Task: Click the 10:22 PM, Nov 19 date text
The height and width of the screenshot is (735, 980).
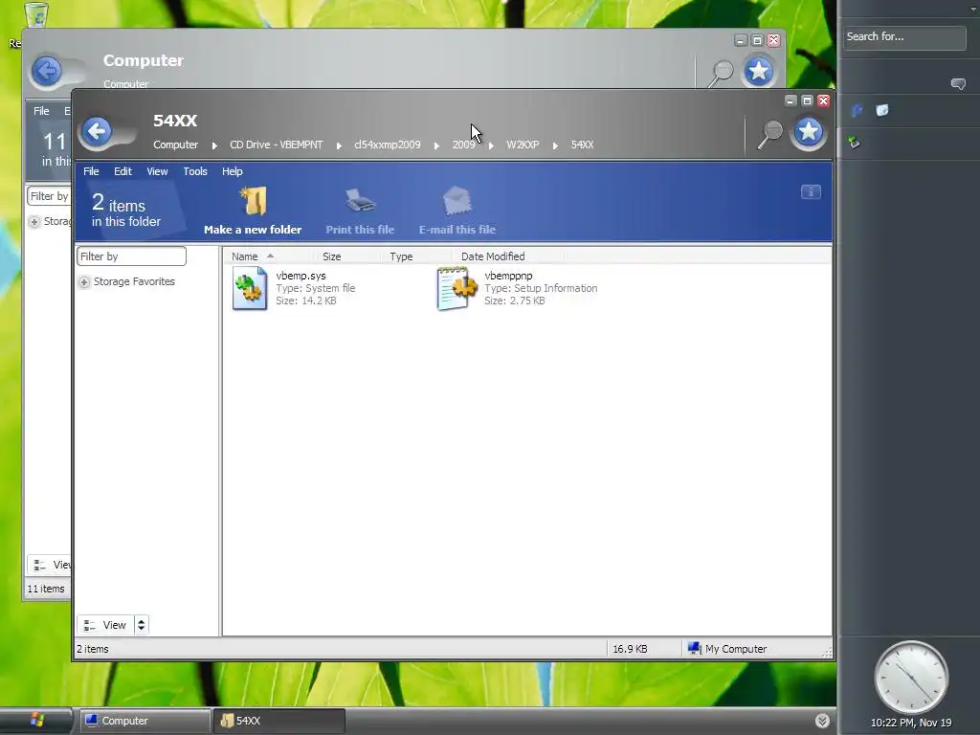Action: click(911, 723)
